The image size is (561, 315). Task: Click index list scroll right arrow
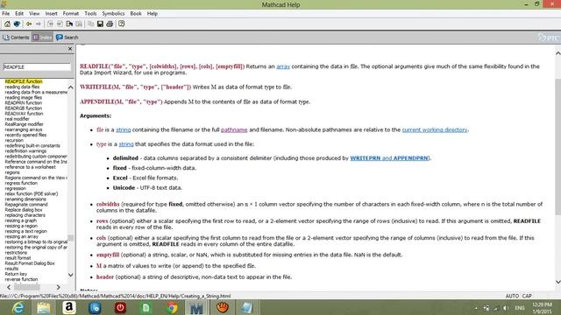[59, 287]
